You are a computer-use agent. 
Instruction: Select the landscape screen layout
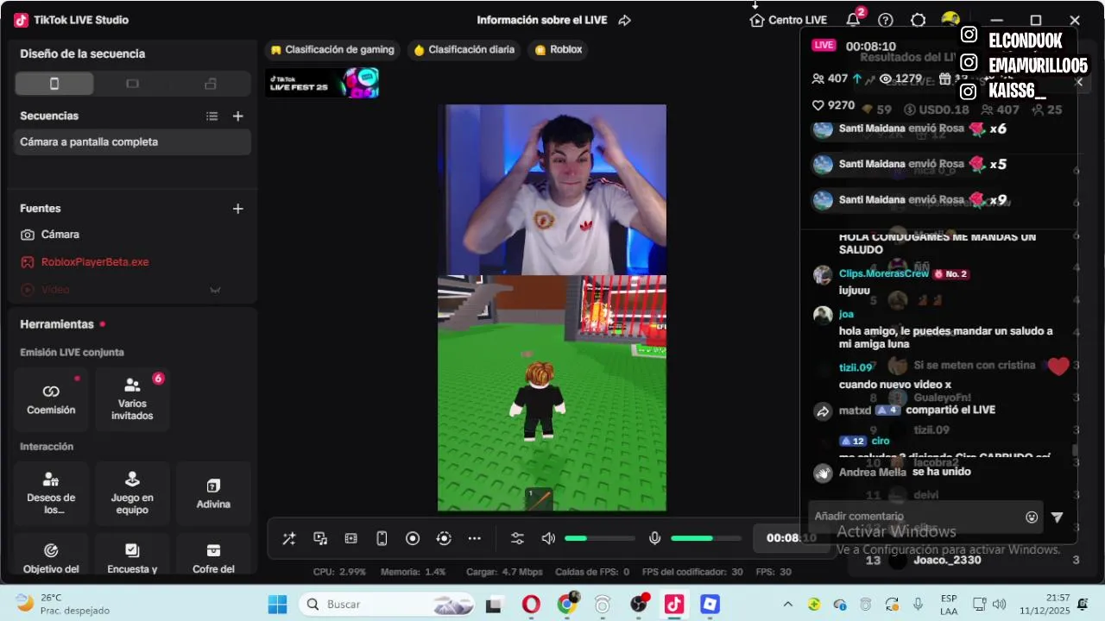132,84
